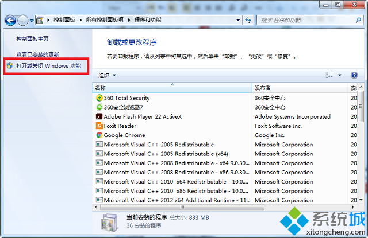This screenshot has height=238, width=368.
Task: Expand the address bar history dropdown
Action: click(238, 21)
